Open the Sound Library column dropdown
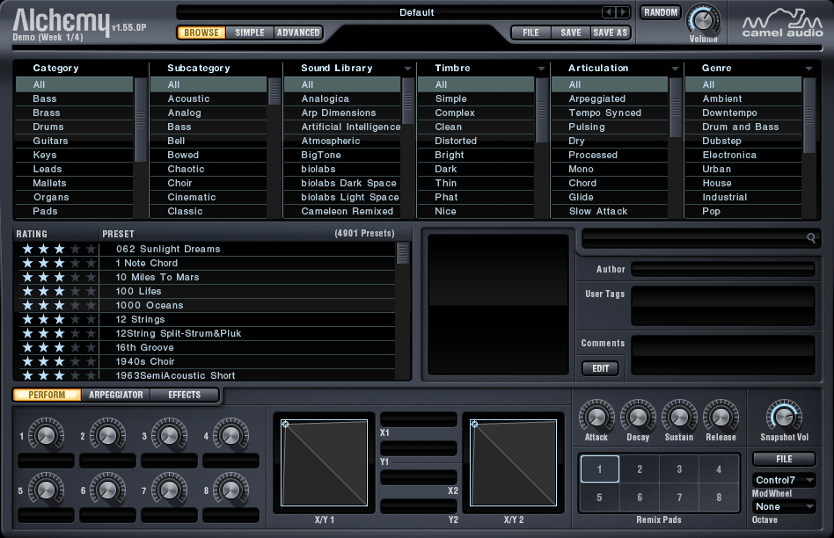Image resolution: width=834 pixels, height=538 pixels. (x=407, y=69)
